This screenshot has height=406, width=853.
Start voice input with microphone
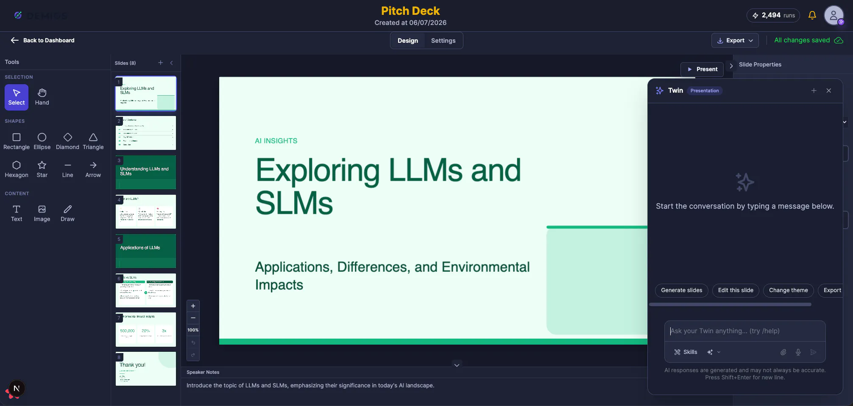click(798, 352)
